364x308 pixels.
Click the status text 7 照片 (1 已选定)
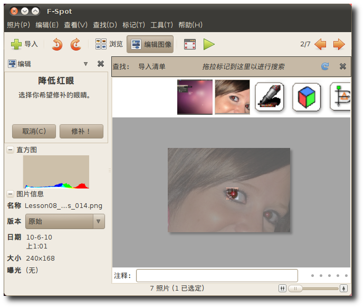(x=177, y=289)
